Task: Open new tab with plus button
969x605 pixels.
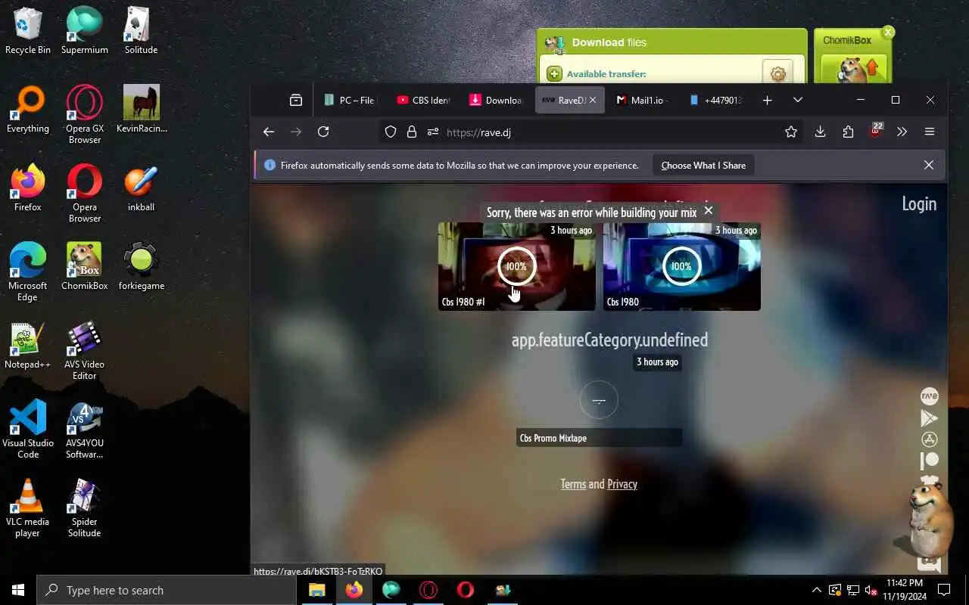Action: [767, 100]
